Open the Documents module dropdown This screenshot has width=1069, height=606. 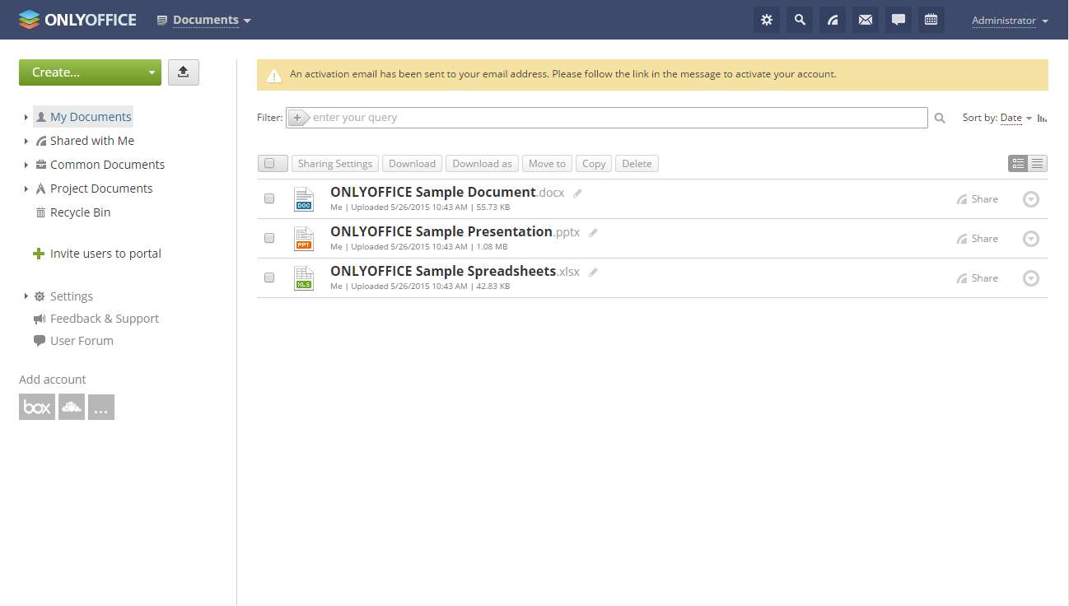(x=204, y=20)
